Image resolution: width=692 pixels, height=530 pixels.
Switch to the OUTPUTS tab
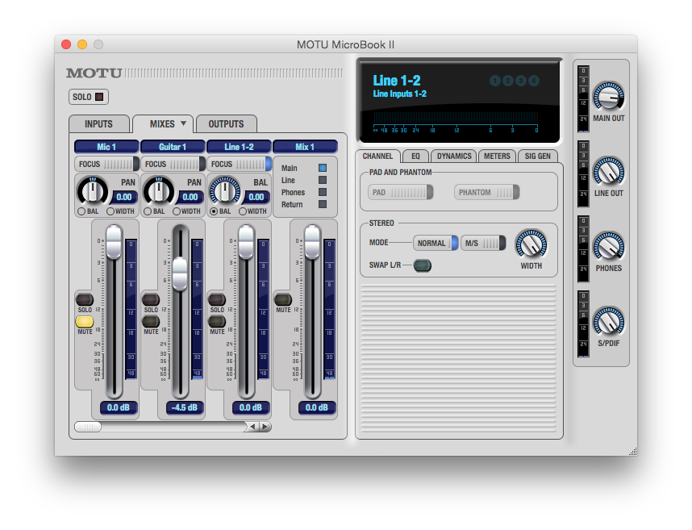(227, 124)
